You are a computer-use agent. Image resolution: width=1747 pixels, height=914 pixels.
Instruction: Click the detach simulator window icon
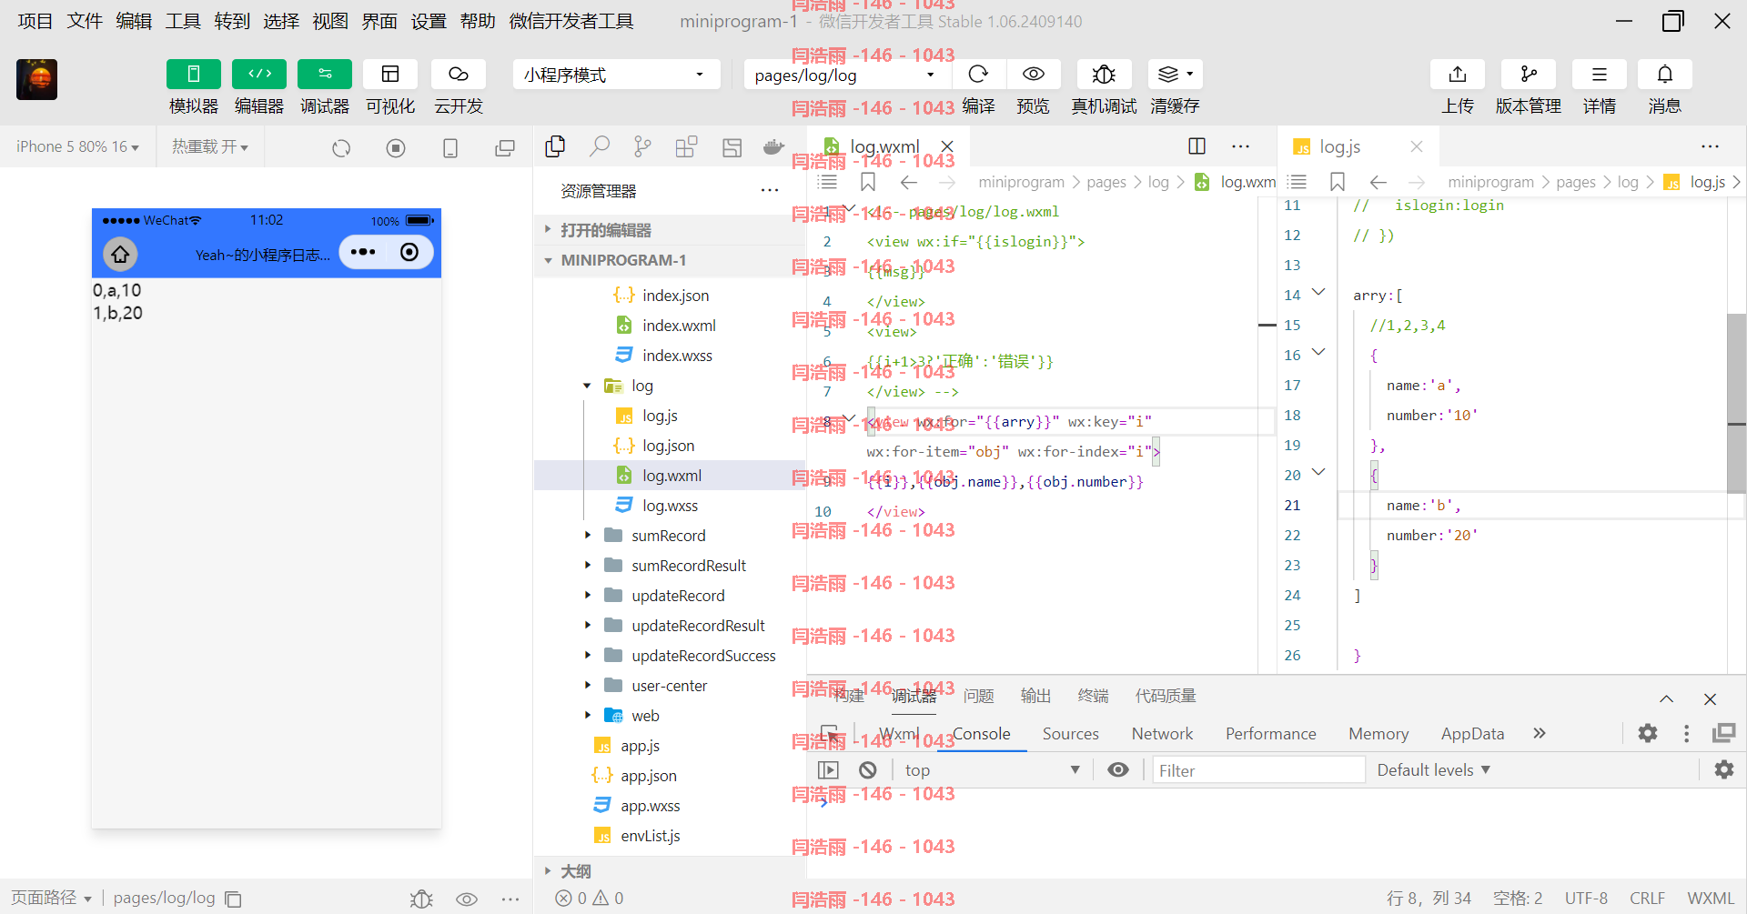tap(505, 148)
